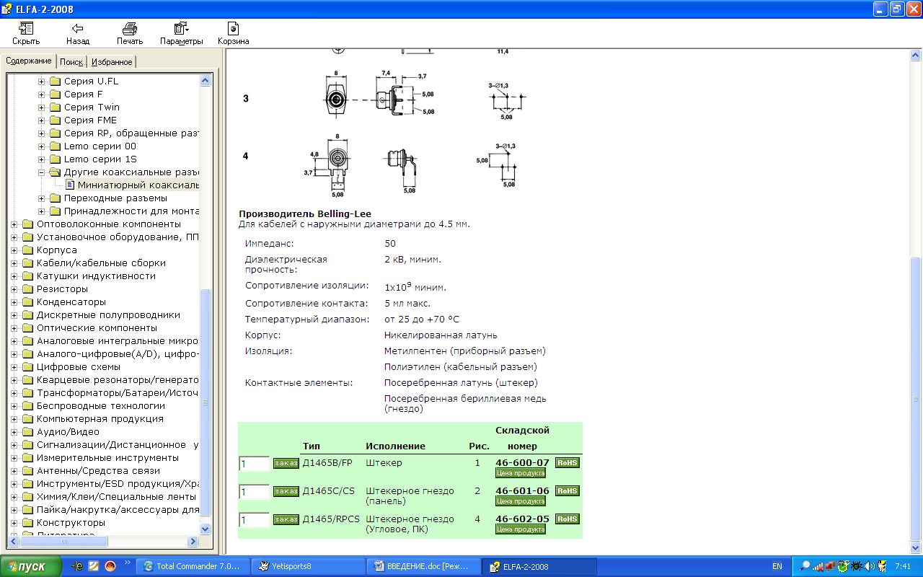Open Кабели/кабельные сборки category
This screenshot has width=923, height=577.
pos(101,263)
